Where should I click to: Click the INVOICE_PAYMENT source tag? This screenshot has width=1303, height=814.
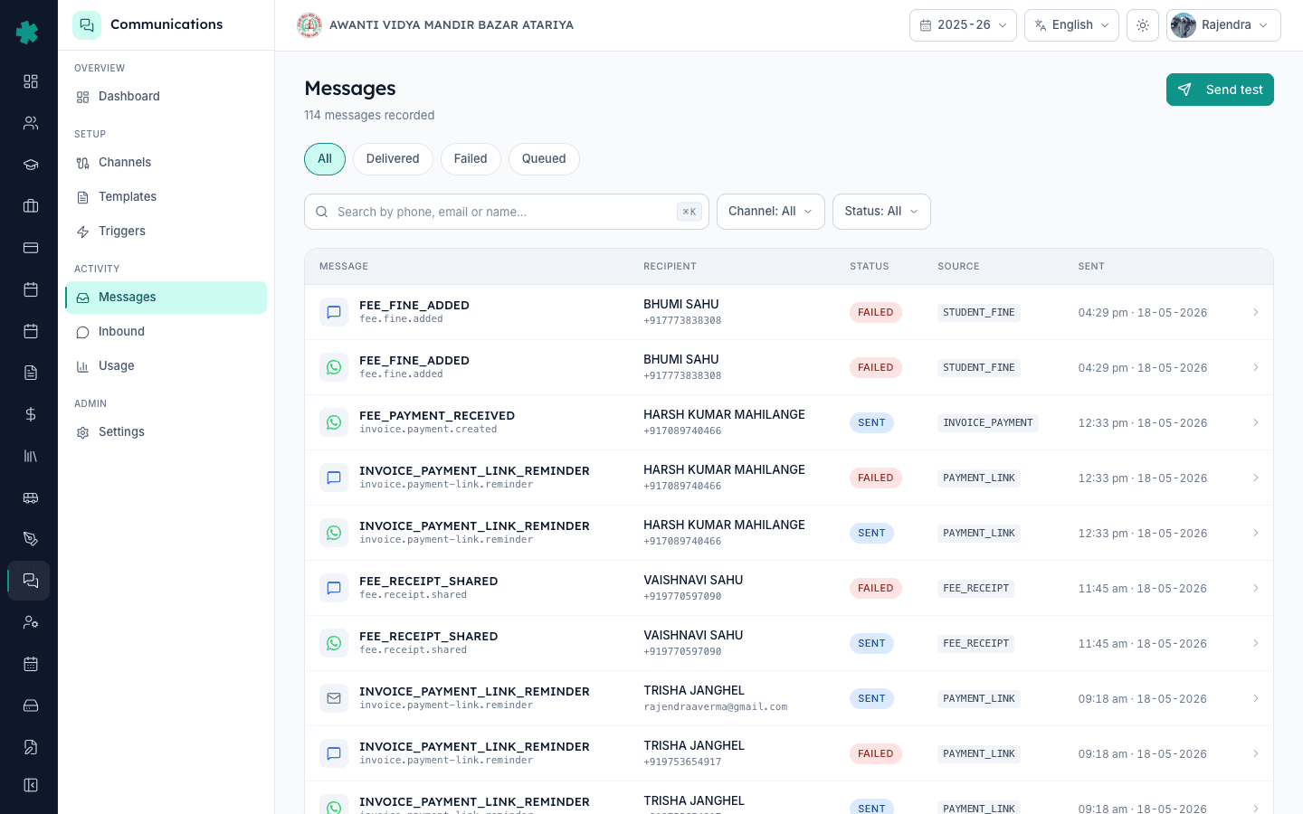point(988,422)
